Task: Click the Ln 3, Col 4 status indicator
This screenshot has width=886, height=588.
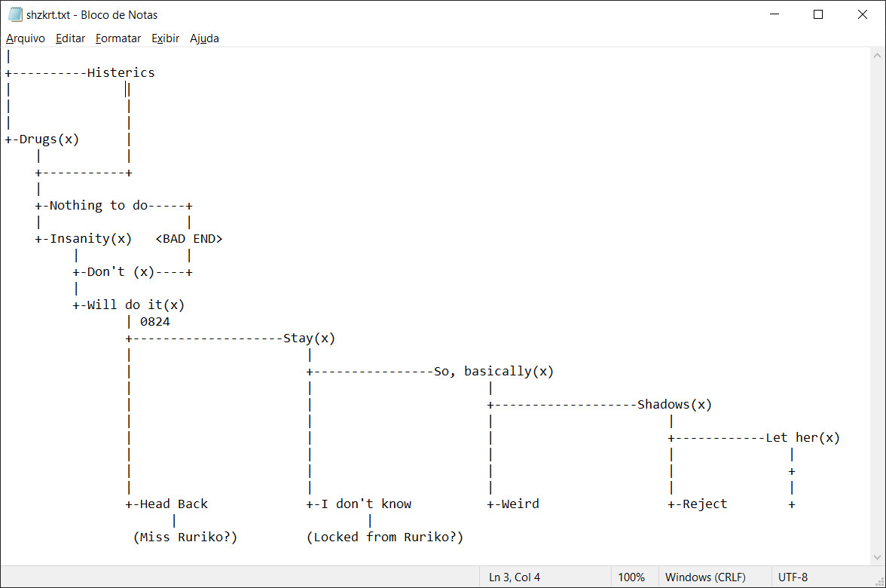Action: [x=515, y=577]
